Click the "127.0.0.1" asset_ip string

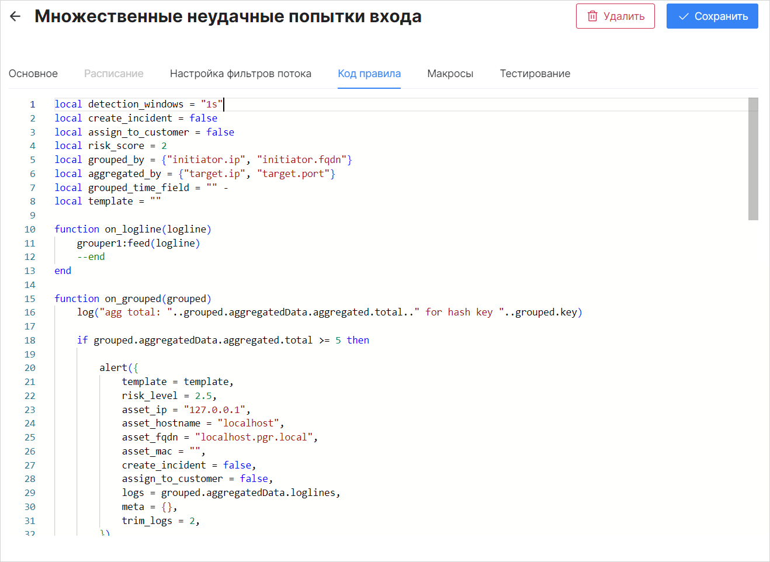[214, 410]
